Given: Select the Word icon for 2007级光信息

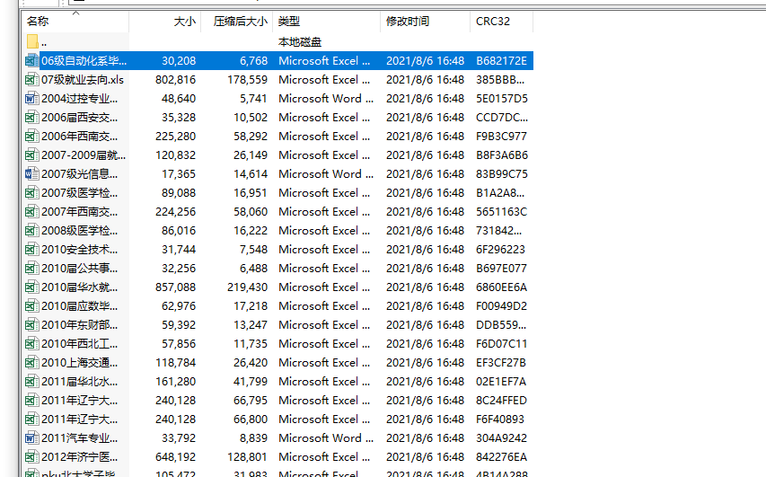Looking at the screenshot, I should coord(31,174).
